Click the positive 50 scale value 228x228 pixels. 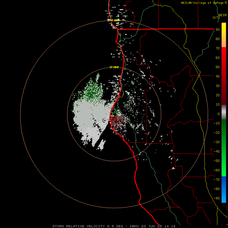click(x=218, y=67)
